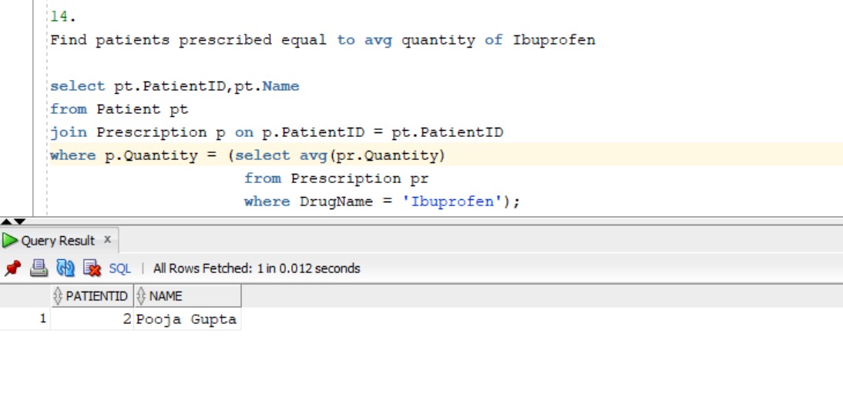Place cursor on 'select pt.PatientID,pt.Name' line

tap(175, 86)
